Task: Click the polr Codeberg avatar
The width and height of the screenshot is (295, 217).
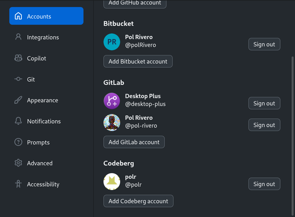Action: point(112,182)
